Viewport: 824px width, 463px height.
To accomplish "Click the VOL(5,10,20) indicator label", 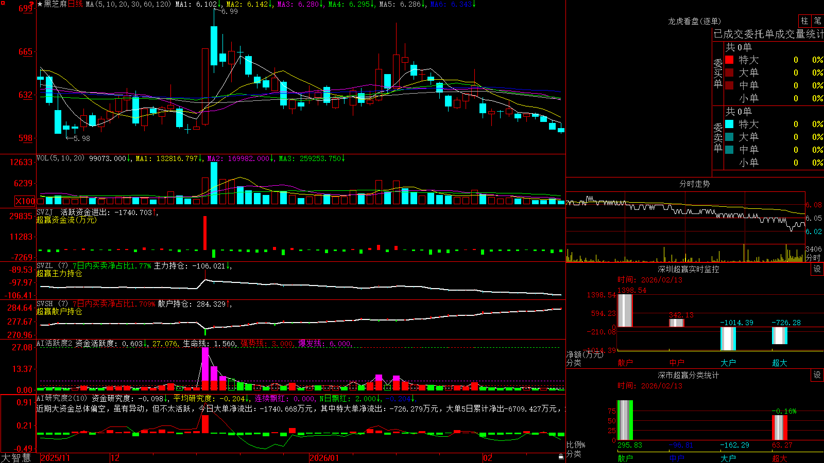I will tap(60, 158).
